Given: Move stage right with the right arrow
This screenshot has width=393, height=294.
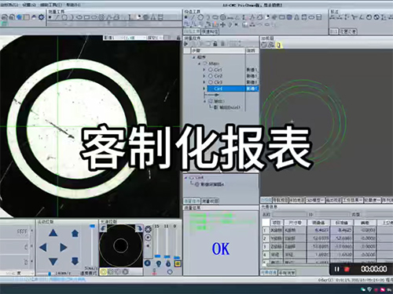Looking at the screenshot, I should (64, 247).
